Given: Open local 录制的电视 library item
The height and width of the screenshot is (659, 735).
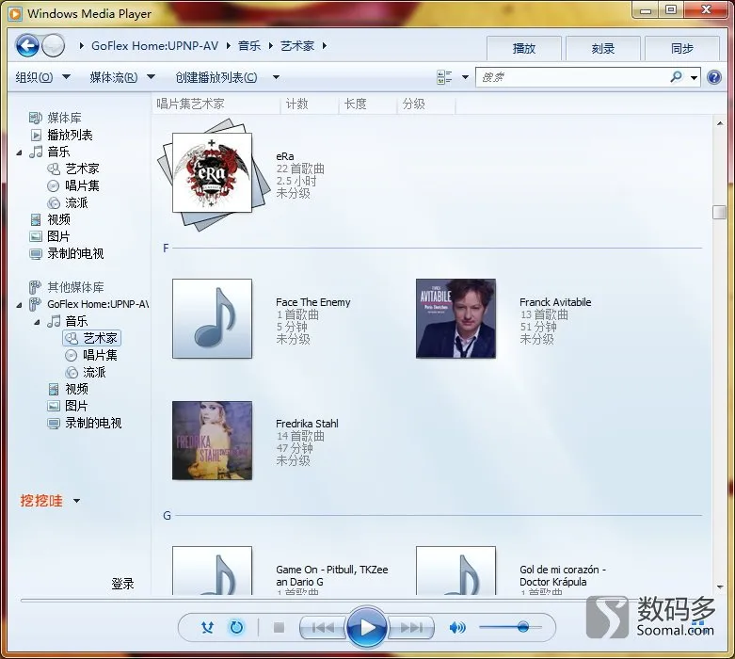Looking at the screenshot, I should point(75,254).
